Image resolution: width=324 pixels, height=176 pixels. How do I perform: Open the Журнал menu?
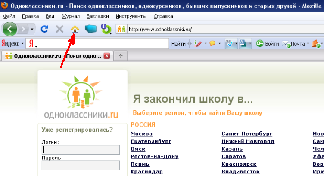pos(71,16)
